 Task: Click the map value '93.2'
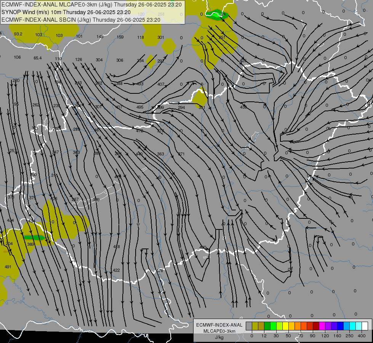[x=18, y=34]
